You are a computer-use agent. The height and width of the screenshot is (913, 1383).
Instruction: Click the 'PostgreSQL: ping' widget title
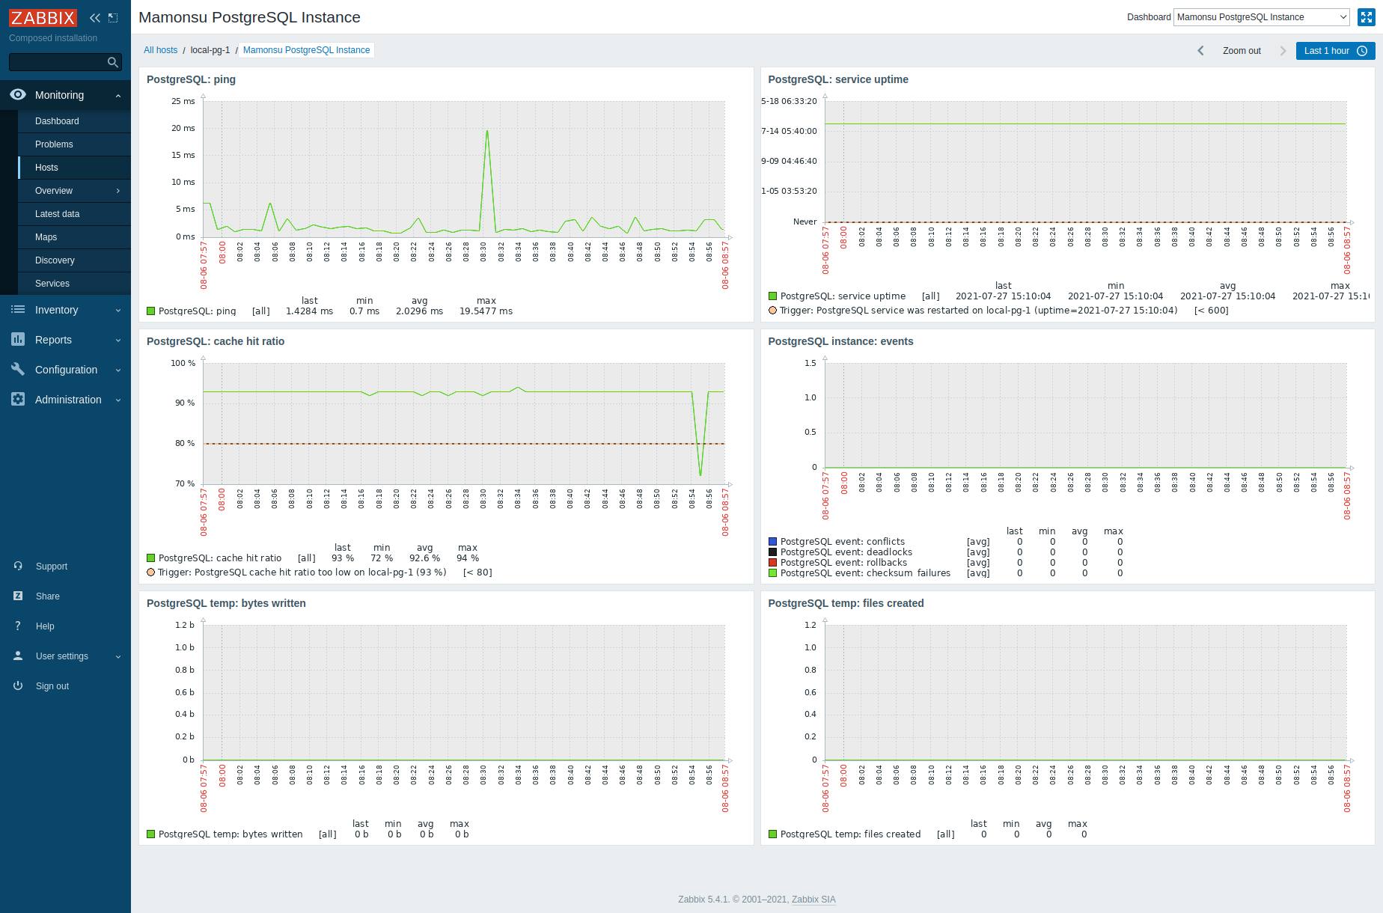(x=191, y=79)
